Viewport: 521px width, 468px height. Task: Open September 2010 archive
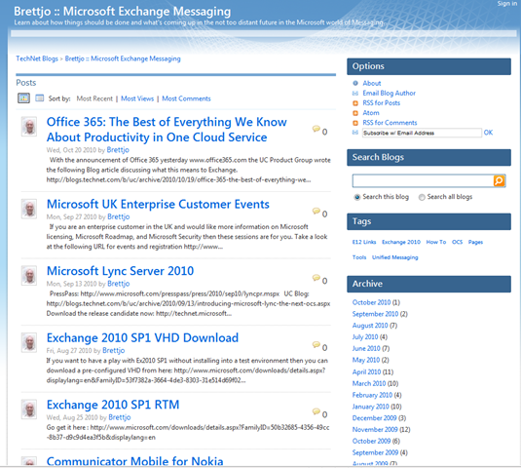375,314
